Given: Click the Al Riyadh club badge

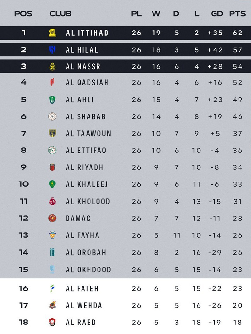Looking at the screenshot, I should coord(52,167).
